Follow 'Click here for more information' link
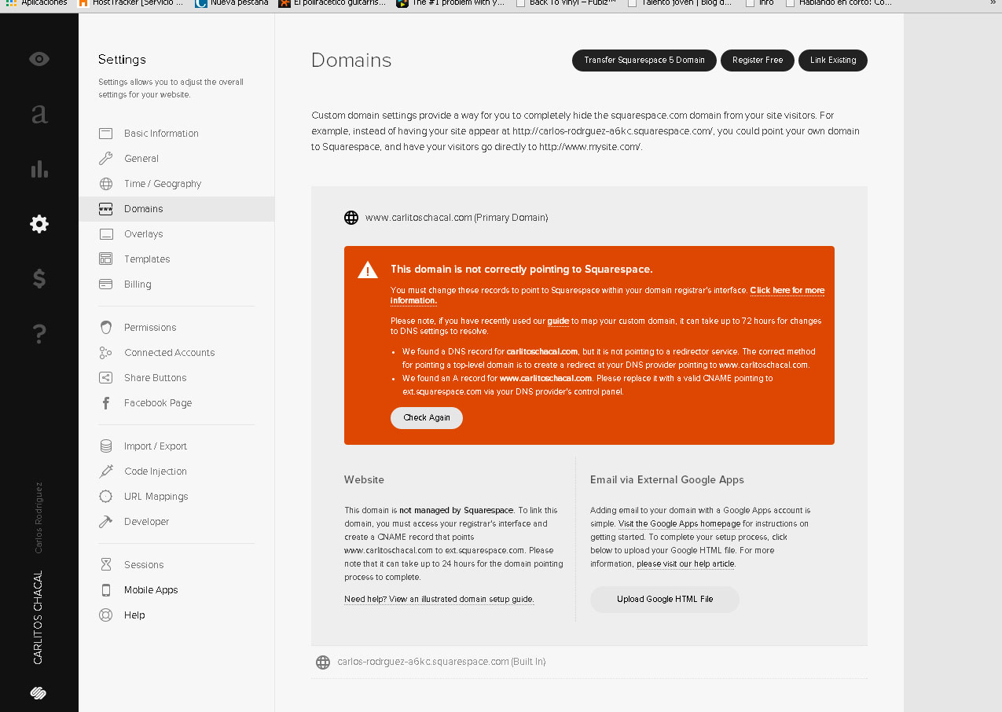 pos(787,291)
